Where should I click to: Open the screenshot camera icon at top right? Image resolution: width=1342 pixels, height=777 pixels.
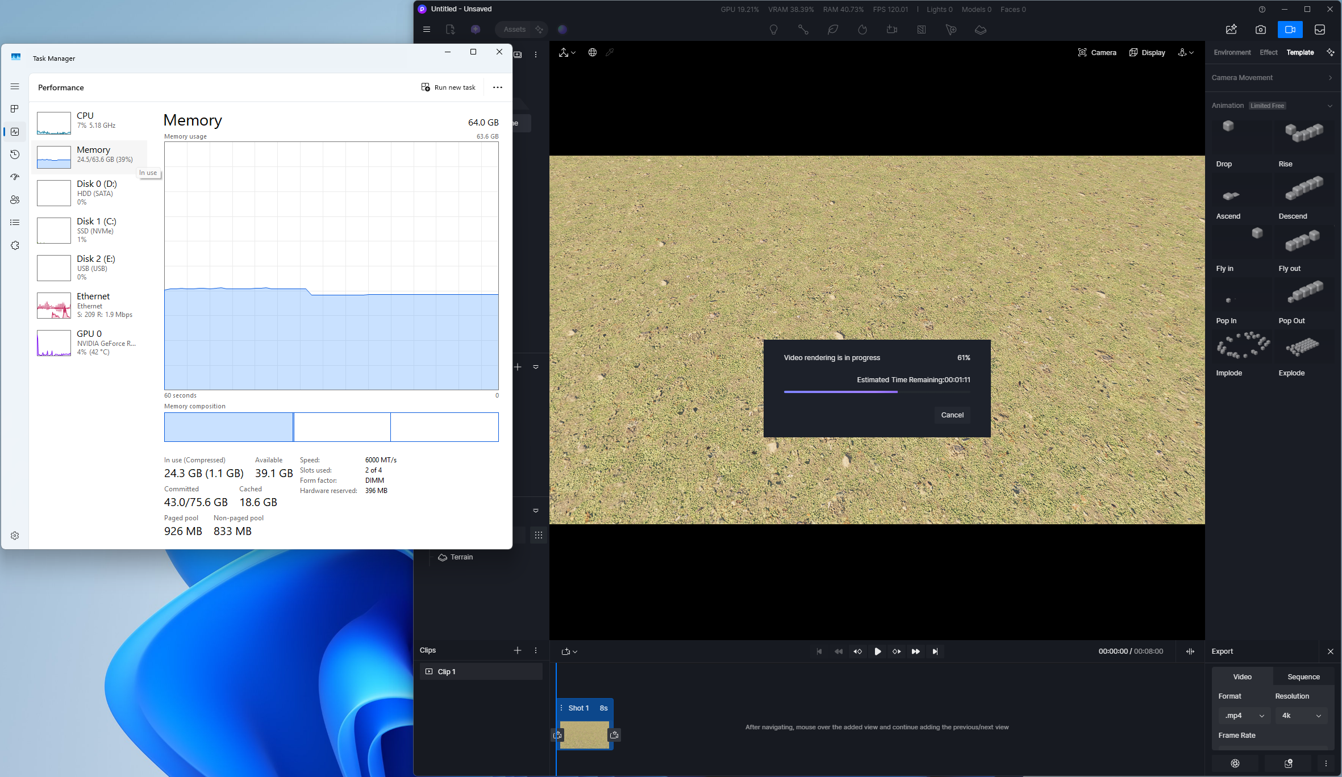tap(1261, 30)
